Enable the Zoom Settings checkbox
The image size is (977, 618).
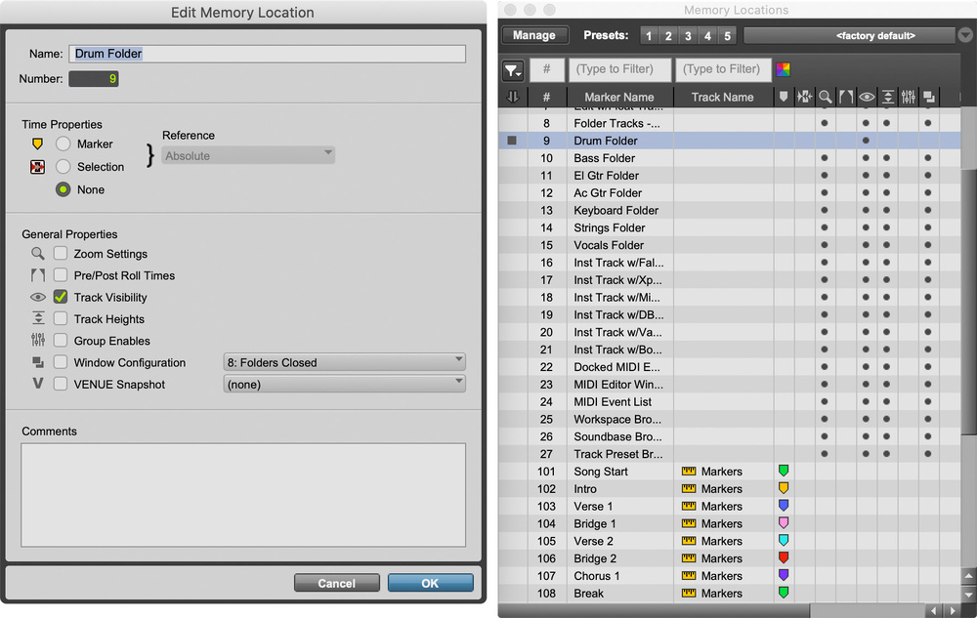[61, 254]
